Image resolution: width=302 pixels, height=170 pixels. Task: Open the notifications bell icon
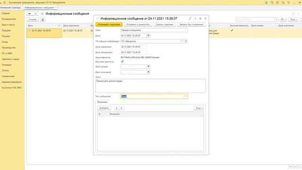pos(266,2)
